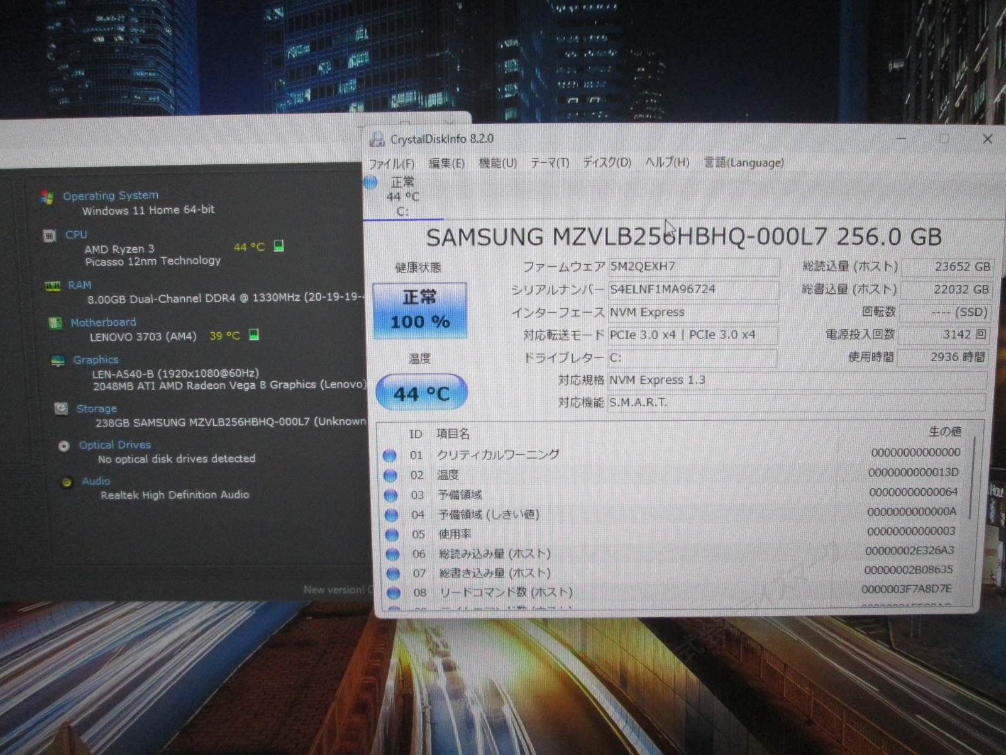Click the CrystalDiskInfo title bar app icon
Image resolution: width=1006 pixels, height=755 pixels.
(377, 139)
